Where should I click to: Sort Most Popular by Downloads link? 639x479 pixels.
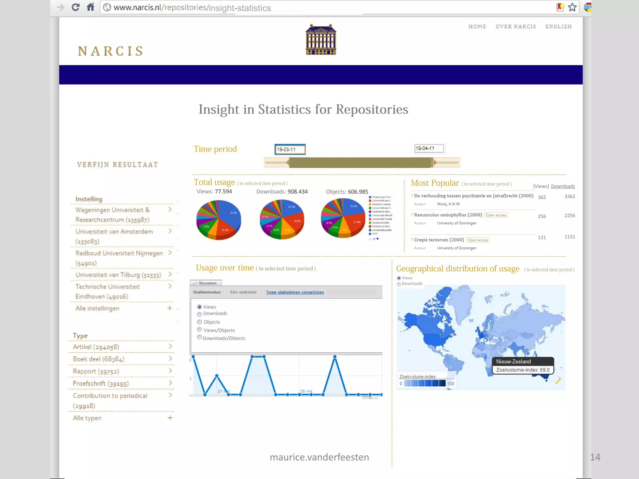click(x=563, y=186)
